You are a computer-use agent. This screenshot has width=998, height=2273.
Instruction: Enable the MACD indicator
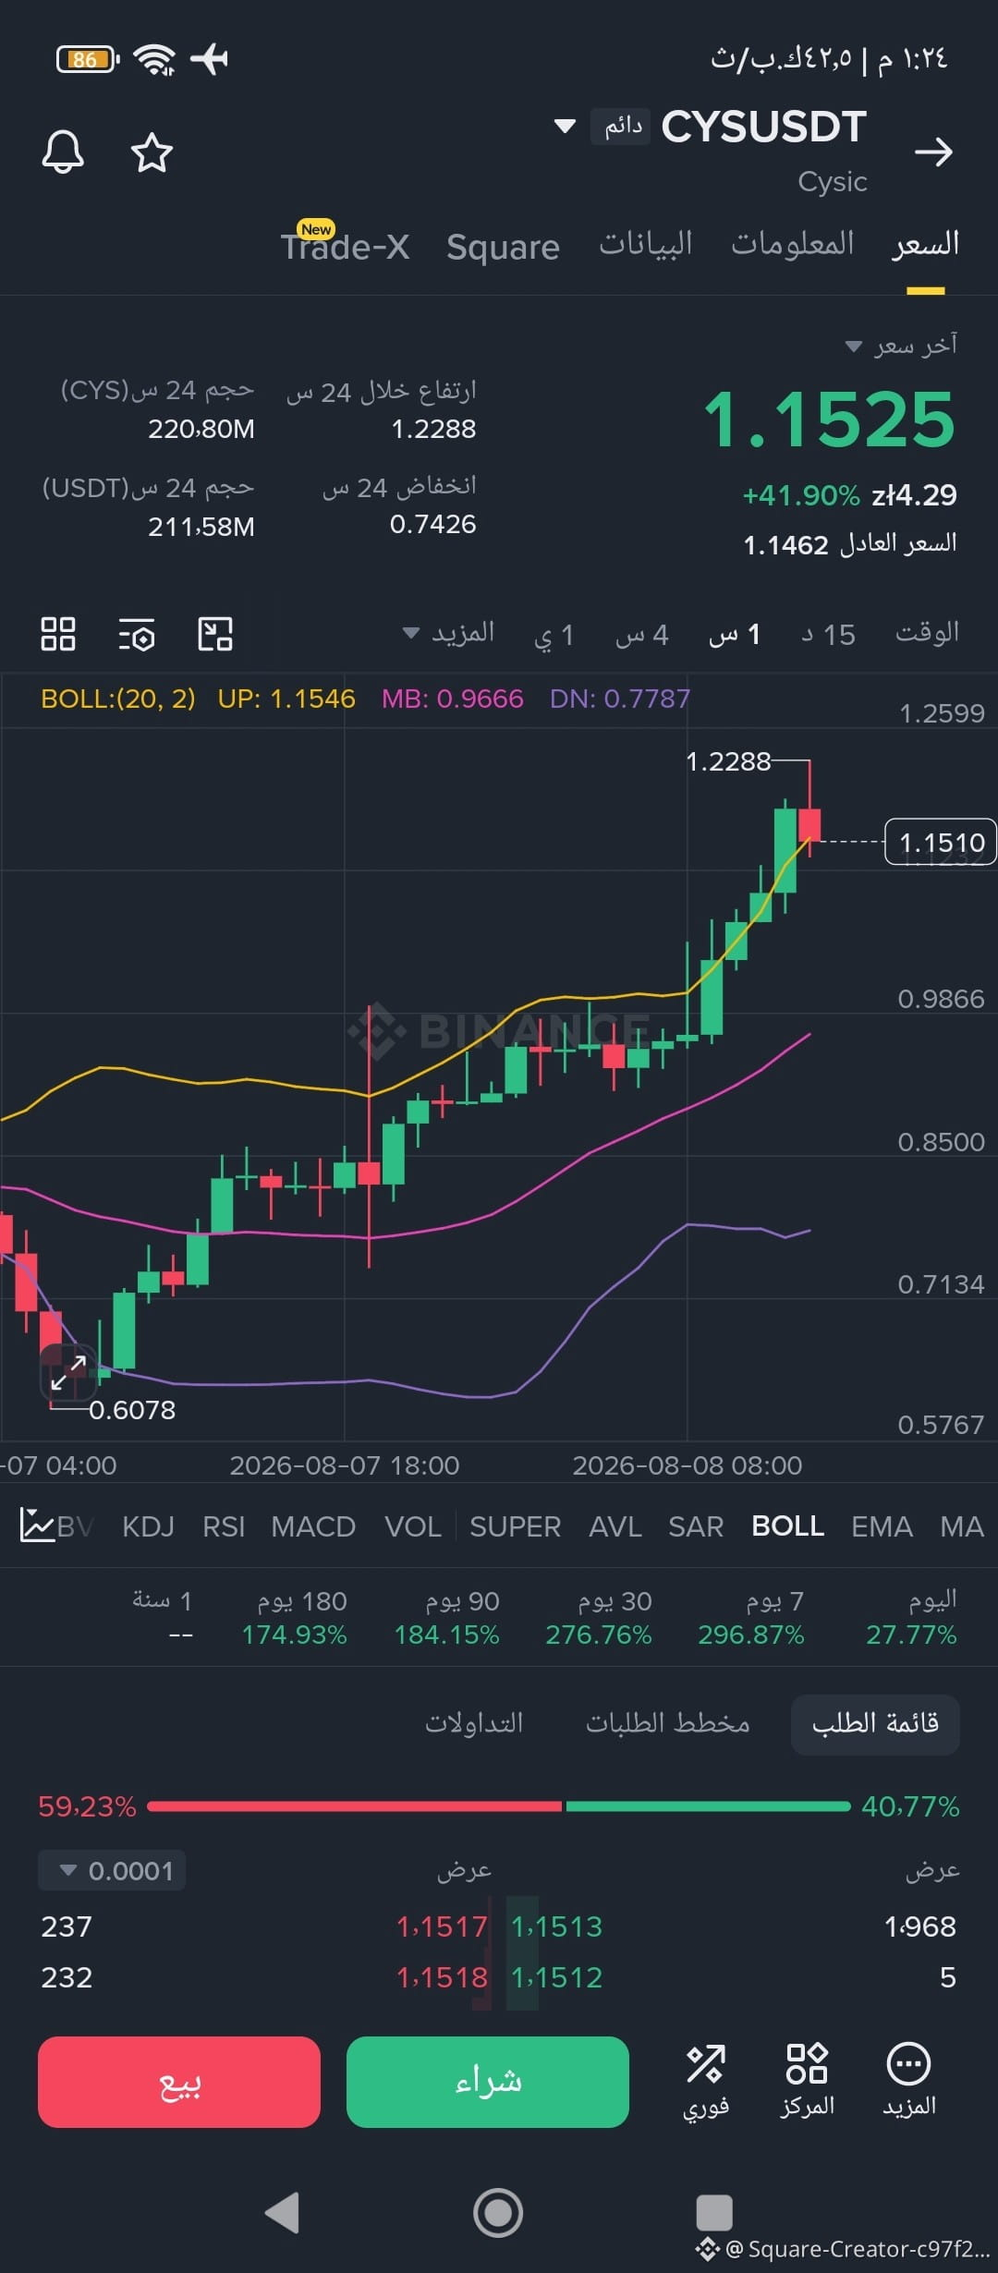[x=313, y=1526]
